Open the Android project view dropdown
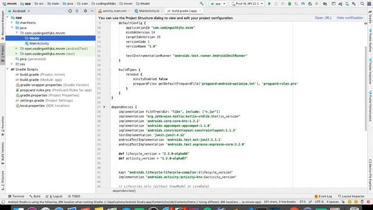373x210 pixels. pyautogui.click(x=19, y=11)
